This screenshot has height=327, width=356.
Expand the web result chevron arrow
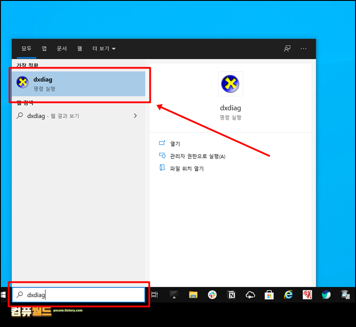click(x=135, y=116)
